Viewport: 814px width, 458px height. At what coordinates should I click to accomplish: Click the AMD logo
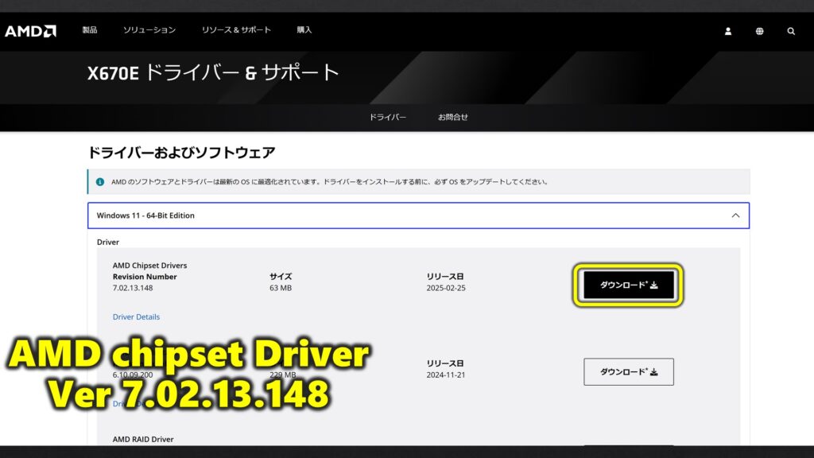tap(31, 31)
